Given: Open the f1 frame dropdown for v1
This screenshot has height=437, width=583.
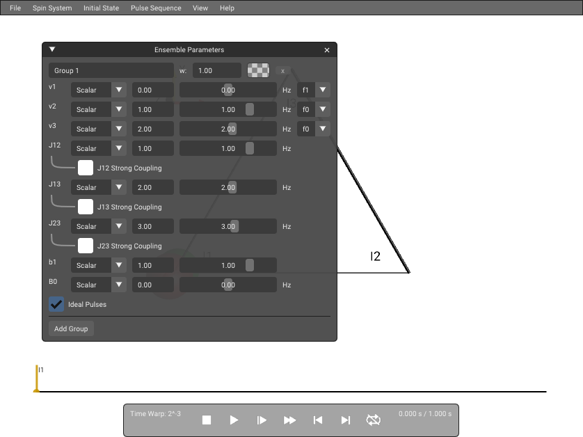Looking at the screenshot, I should point(314,90).
